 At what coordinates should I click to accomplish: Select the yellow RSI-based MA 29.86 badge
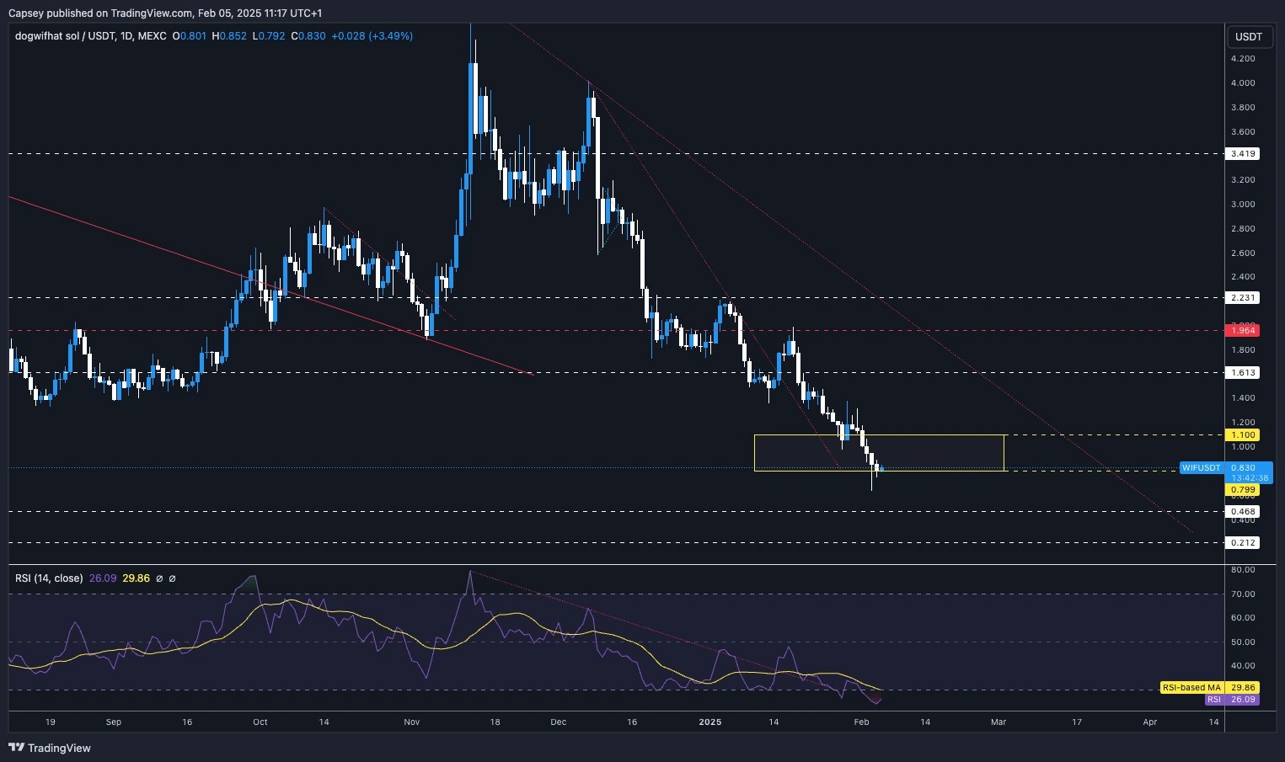pos(1191,687)
